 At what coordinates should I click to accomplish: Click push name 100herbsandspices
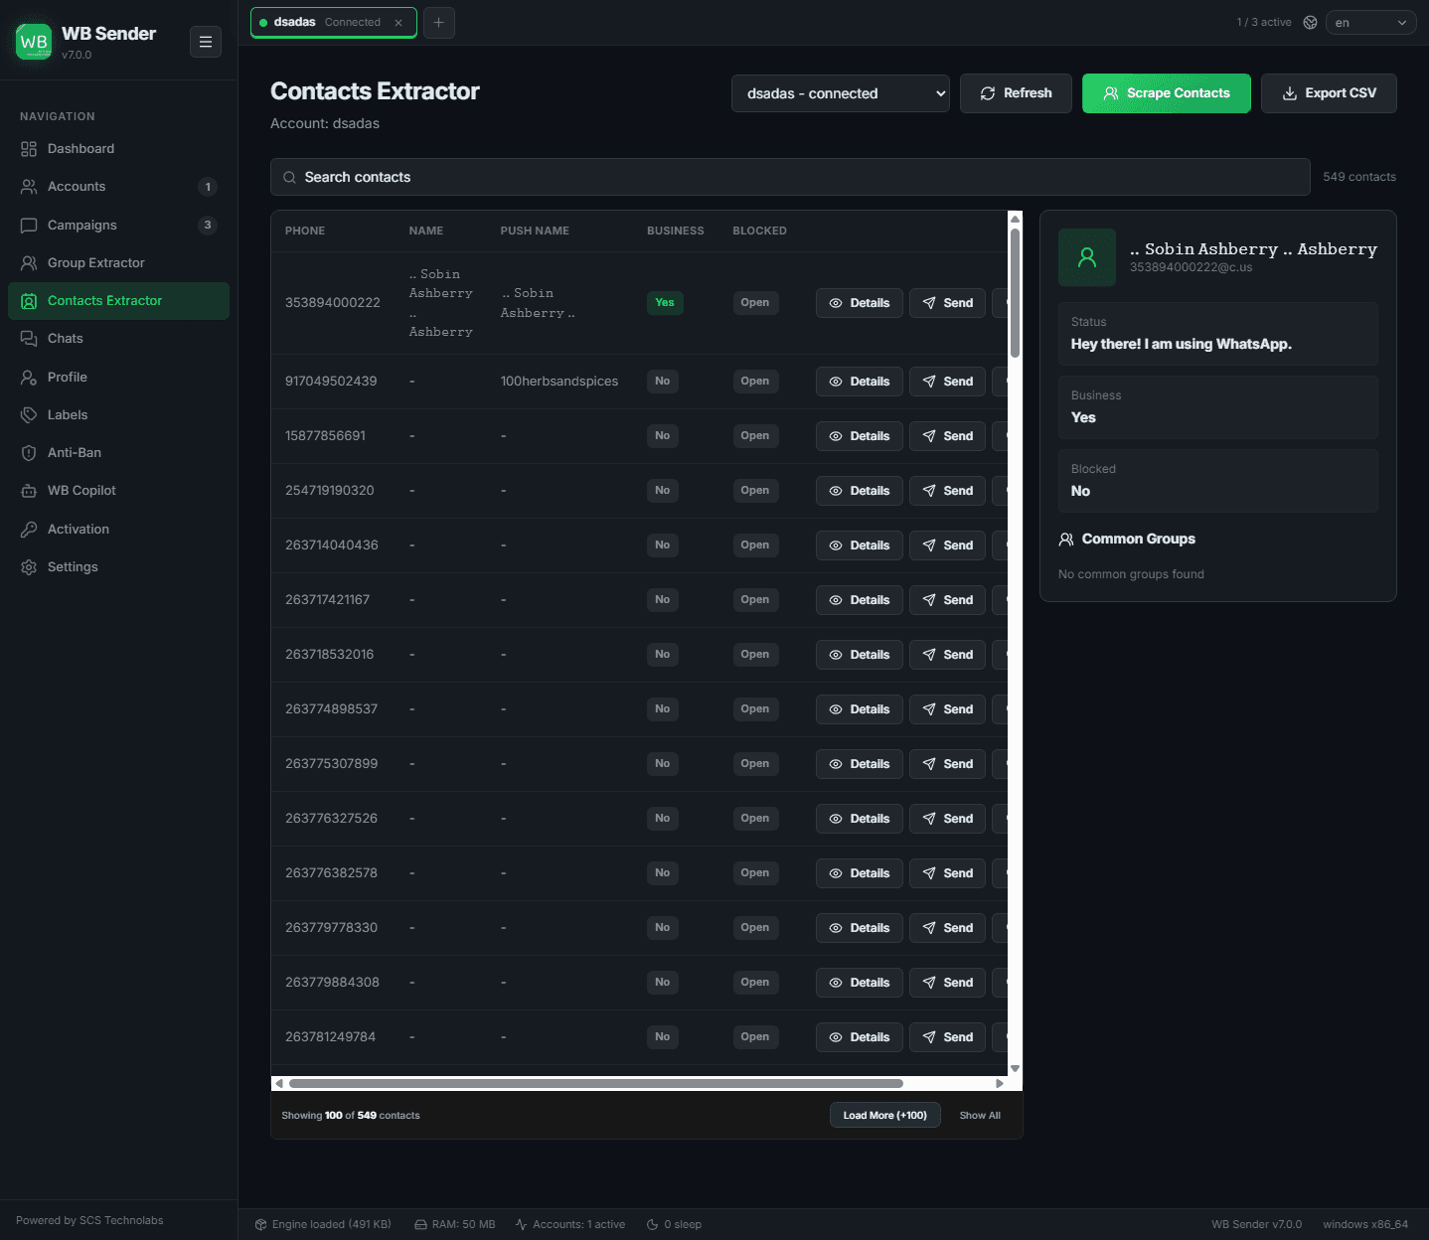[x=559, y=382]
